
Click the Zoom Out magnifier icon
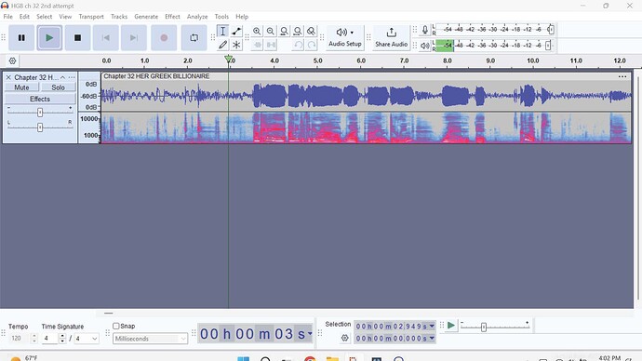pyautogui.click(x=270, y=31)
